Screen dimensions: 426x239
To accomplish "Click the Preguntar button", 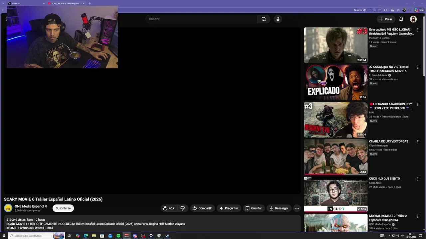I will [x=229, y=208].
